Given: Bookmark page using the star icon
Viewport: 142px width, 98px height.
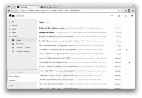Looking at the screenshot, I should point(122,10).
